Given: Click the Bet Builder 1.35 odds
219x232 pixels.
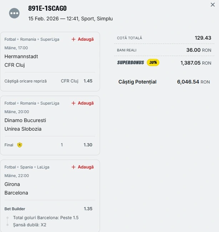Looking at the screenshot, I should click(x=88, y=209).
